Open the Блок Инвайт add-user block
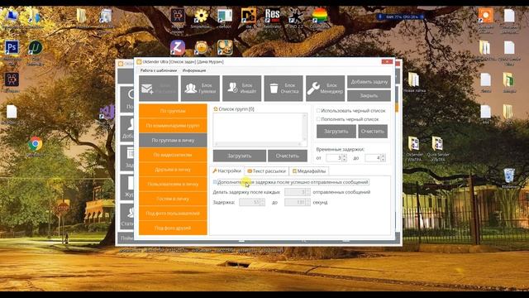 coord(241,89)
